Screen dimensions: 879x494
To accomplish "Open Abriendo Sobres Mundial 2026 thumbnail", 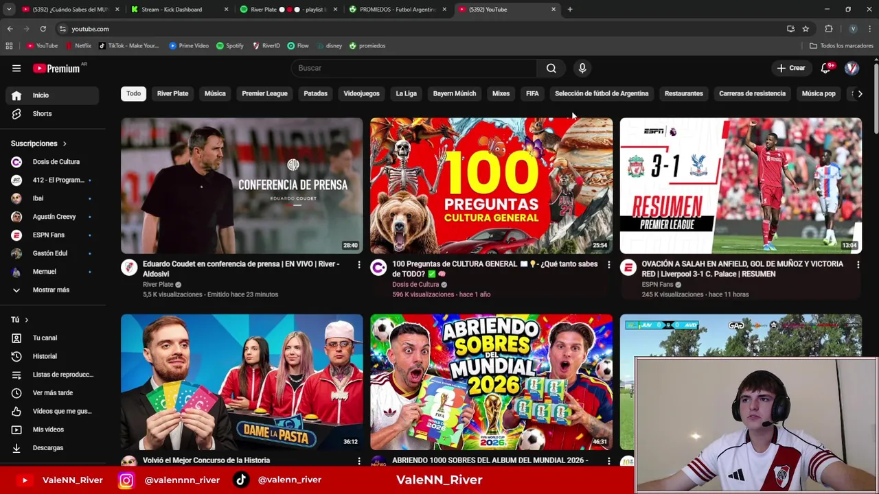I will pos(491,382).
